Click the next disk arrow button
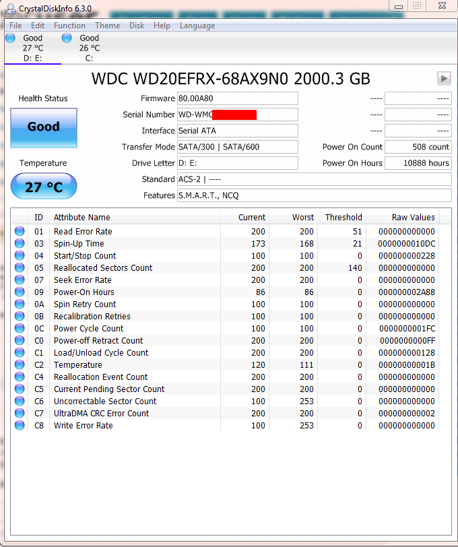This screenshot has width=458, height=547. (x=444, y=78)
